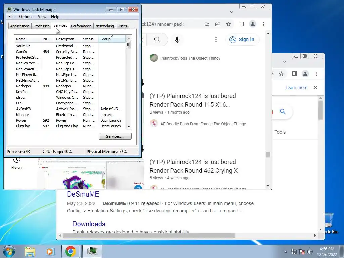The width and height of the screenshot is (344, 258).
Task: Select the idsvc service row
Action: click(x=70, y=97)
